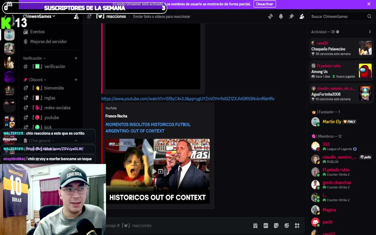Open the Threads icon in channel header
The image size is (376, 235).
(x=270, y=16)
